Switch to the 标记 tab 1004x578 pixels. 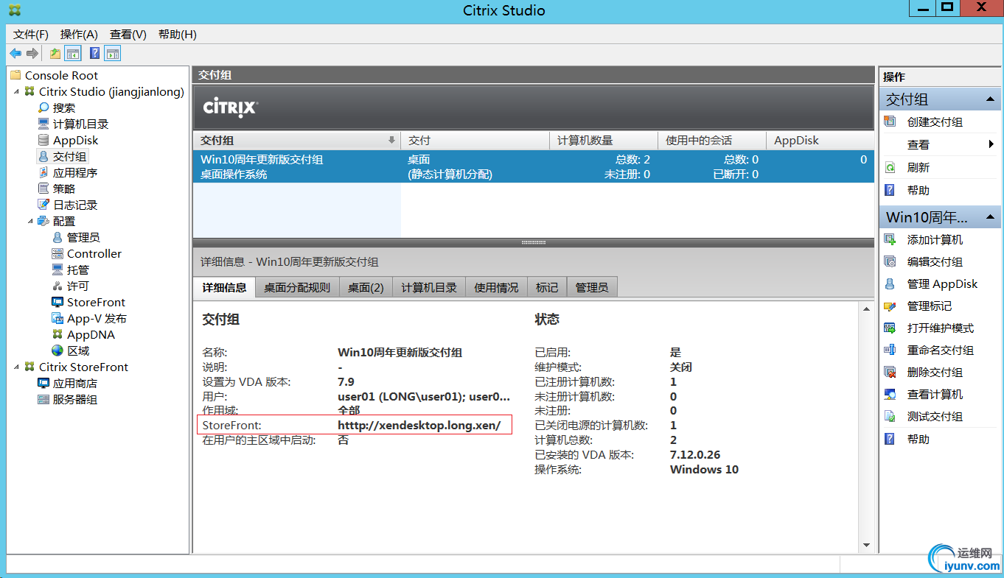tap(547, 288)
